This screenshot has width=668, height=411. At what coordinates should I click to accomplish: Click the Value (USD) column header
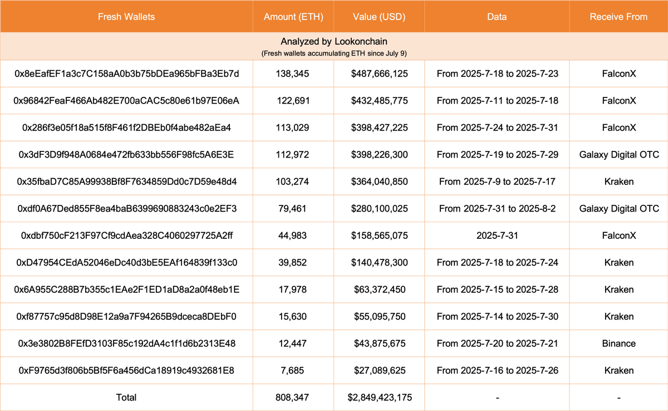click(x=379, y=17)
